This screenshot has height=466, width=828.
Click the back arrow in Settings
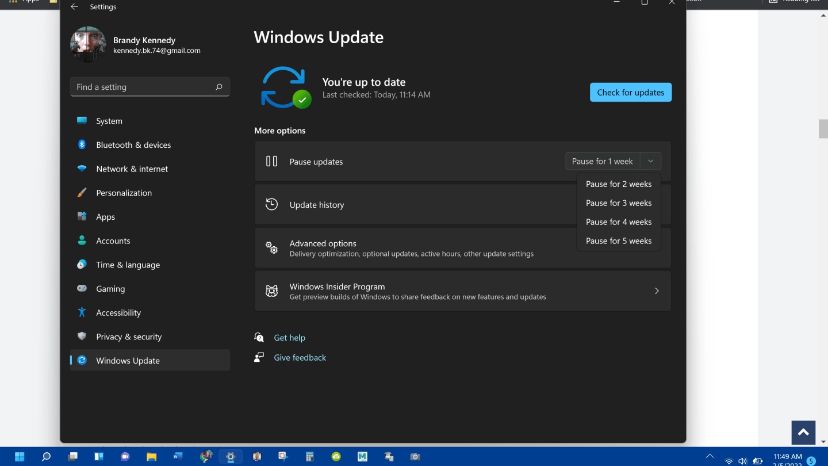coord(74,6)
